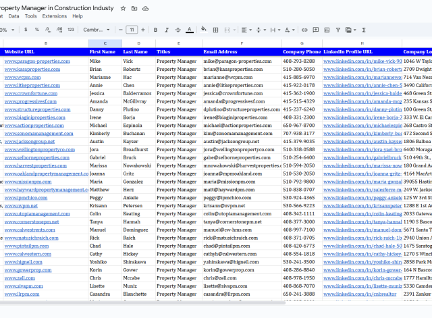432x318 pixels.
Task: Increase decimal places
Action: click(59, 30)
